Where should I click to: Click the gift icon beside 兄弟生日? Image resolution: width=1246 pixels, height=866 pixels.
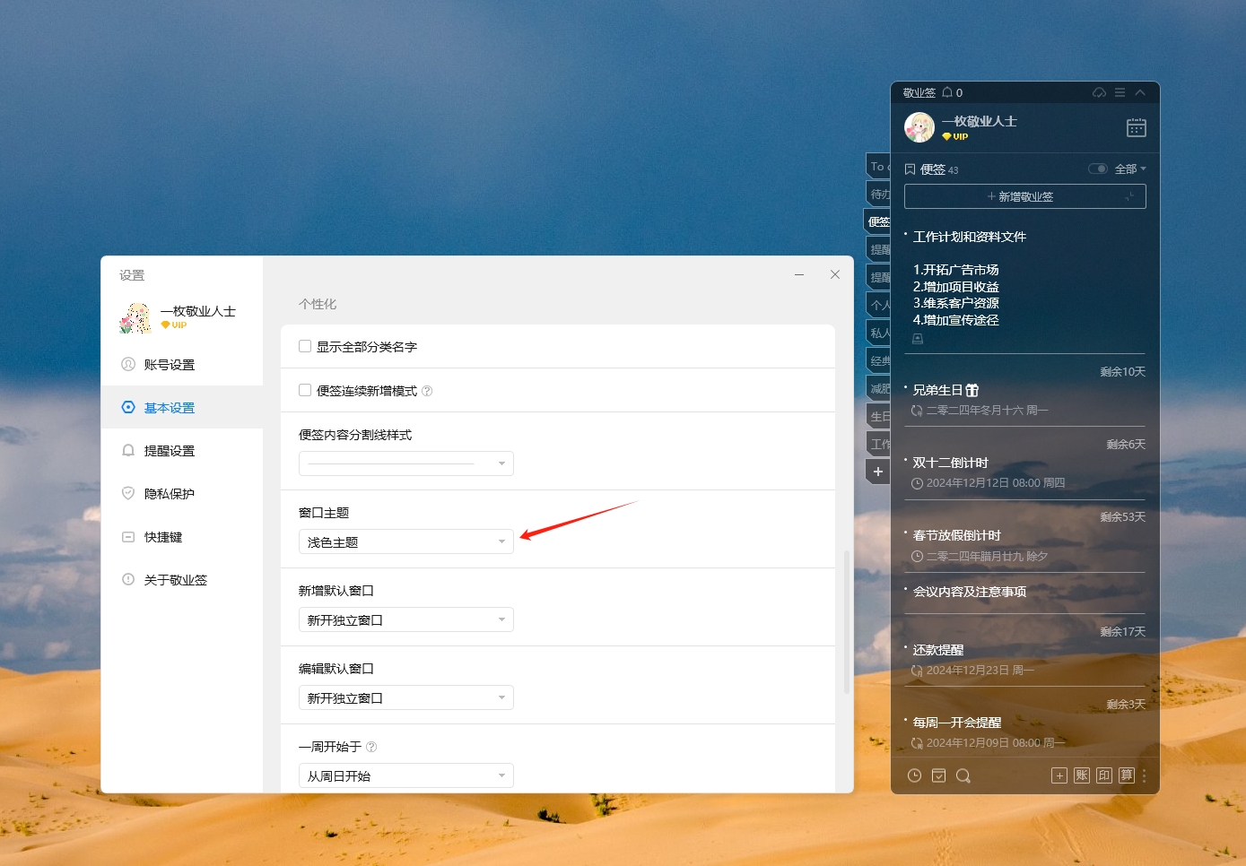(972, 390)
